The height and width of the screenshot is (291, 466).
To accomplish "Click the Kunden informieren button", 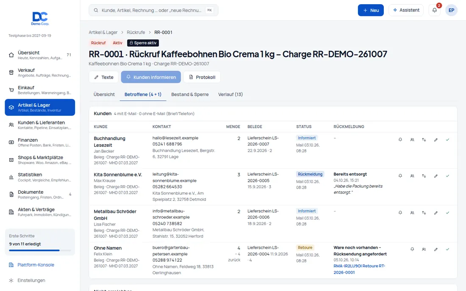I will point(151,77).
